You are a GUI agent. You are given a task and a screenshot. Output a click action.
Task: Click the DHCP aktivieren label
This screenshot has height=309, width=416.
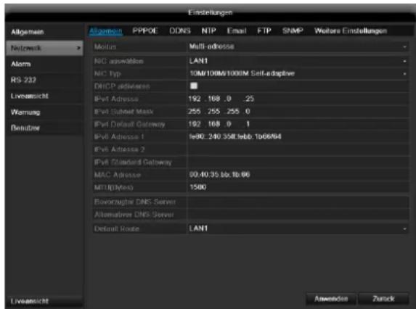[x=122, y=86]
